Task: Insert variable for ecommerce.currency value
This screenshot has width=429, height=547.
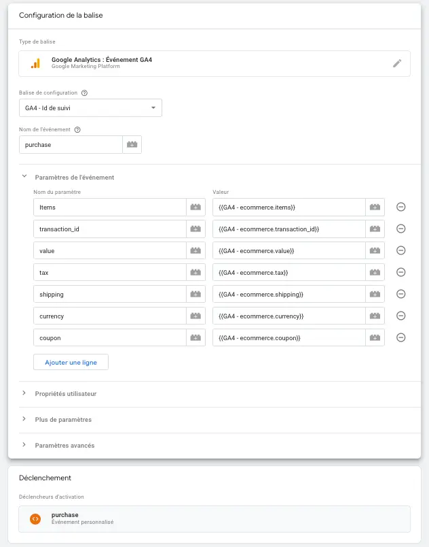Action: (x=375, y=316)
